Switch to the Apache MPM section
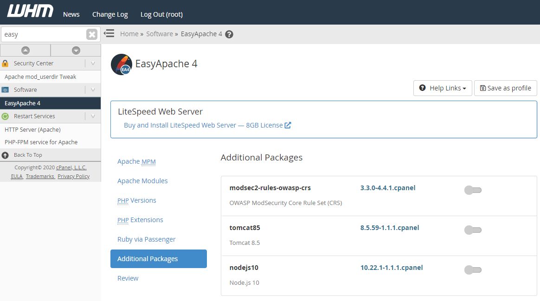This screenshot has height=301, width=540. click(x=136, y=161)
